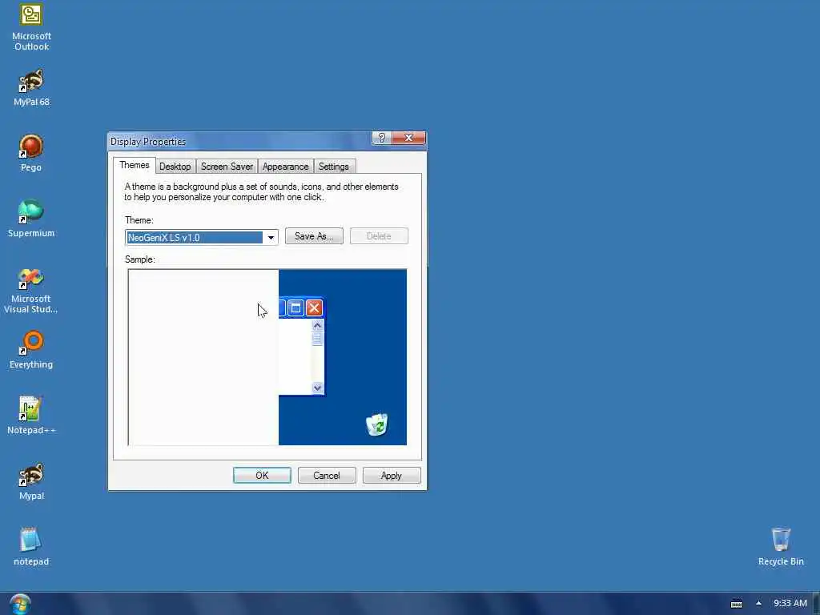820x615 pixels.
Task: Click the greyed-out Delete button
Action: (x=379, y=236)
